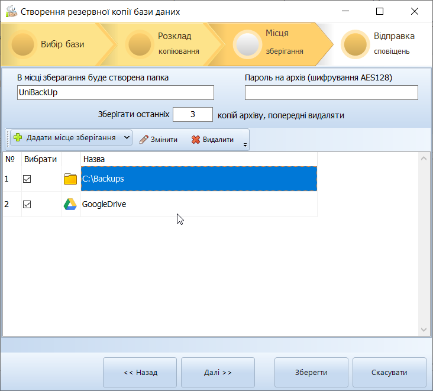Click the circle of Відправка сповіщень step
433x391 pixels.
point(355,44)
